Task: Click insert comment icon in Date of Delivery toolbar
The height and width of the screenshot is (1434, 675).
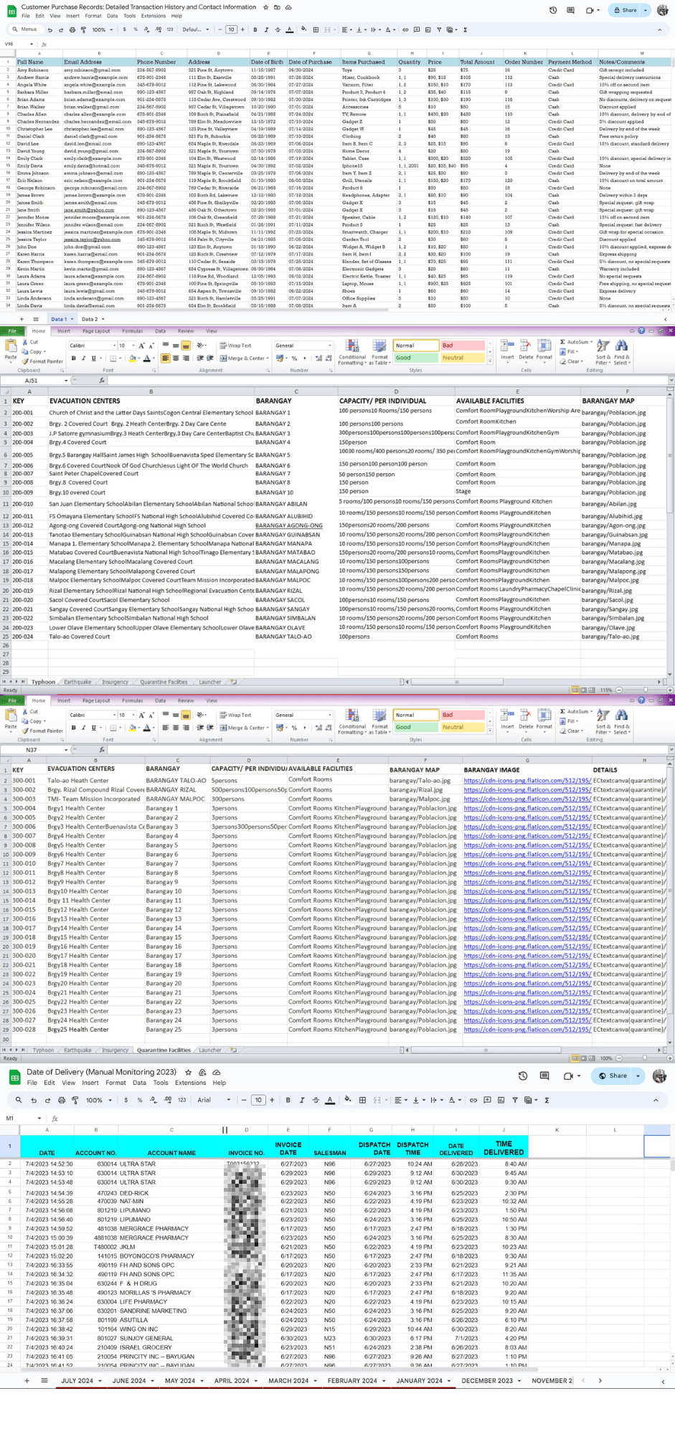Action: [x=487, y=1100]
